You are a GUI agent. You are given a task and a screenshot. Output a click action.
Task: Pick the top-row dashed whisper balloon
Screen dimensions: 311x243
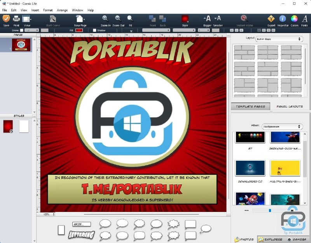coord(122,224)
